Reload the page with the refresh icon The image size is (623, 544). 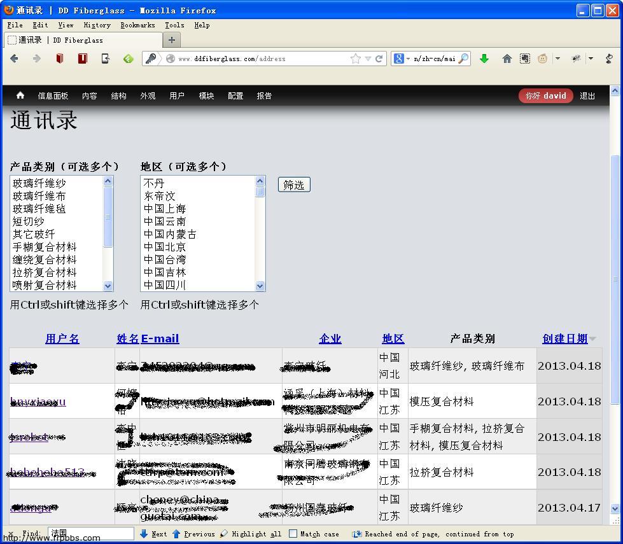[379, 58]
